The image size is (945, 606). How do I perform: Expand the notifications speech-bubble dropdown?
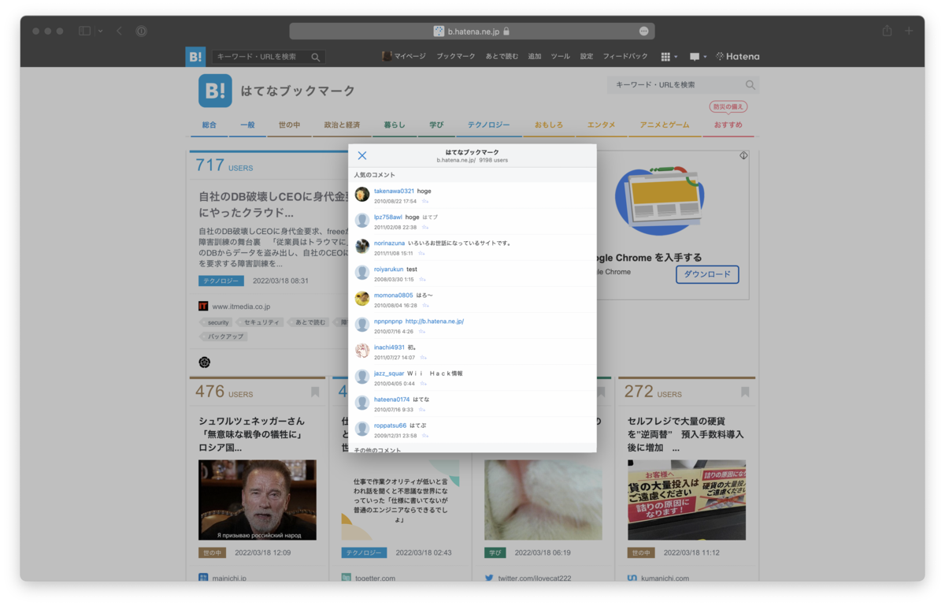pyautogui.click(x=698, y=57)
